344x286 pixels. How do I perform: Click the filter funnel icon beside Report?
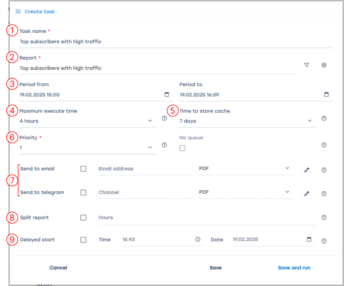click(x=307, y=65)
